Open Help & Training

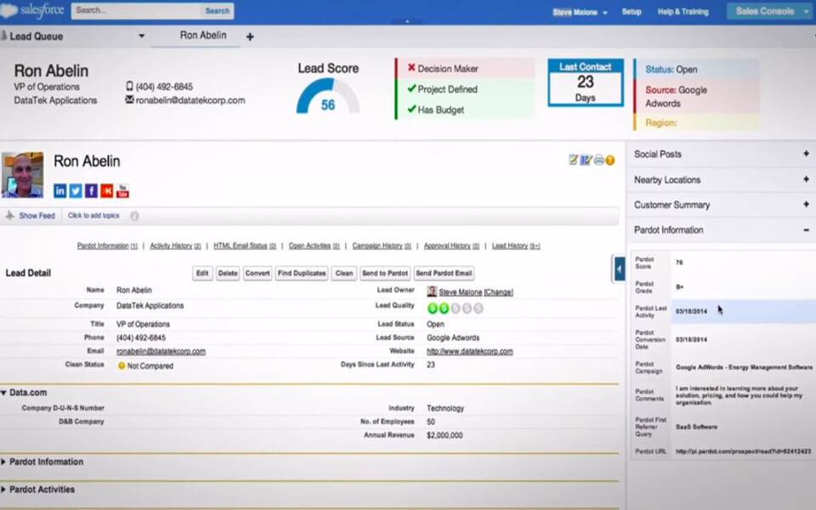[x=683, y=11]
